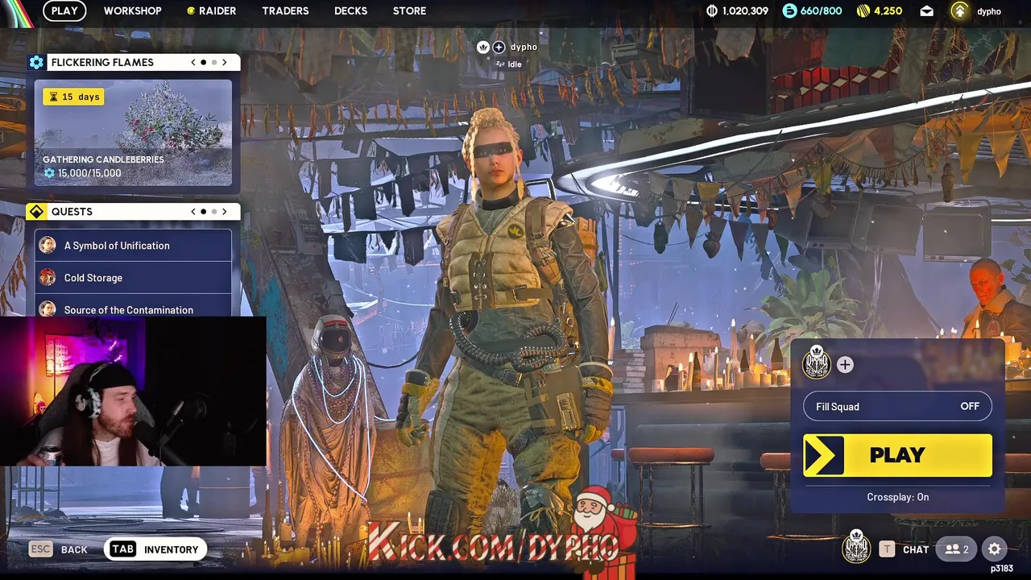Open the Cold Storage quest
Screen dimensions: 1031x580
(x=133, y=277)
